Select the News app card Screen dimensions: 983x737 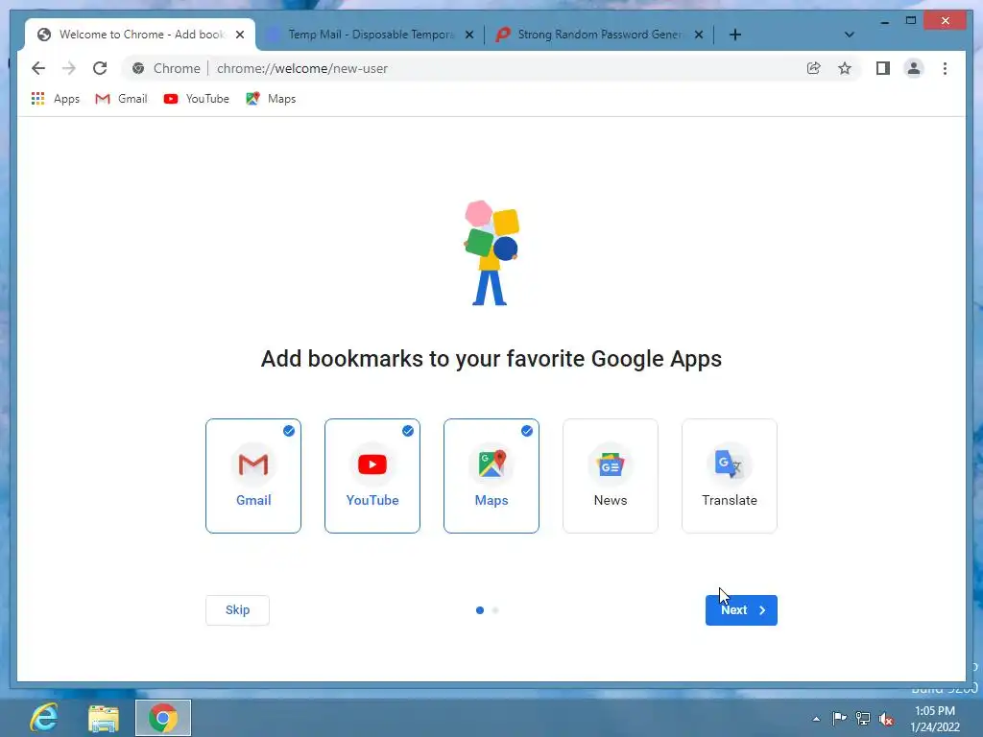[611, 476]
